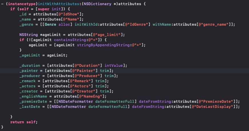Click the _premierDate ivar
The width and height of the screenshot is (249, 131).
pyautogui.click(x=33, y=102)
